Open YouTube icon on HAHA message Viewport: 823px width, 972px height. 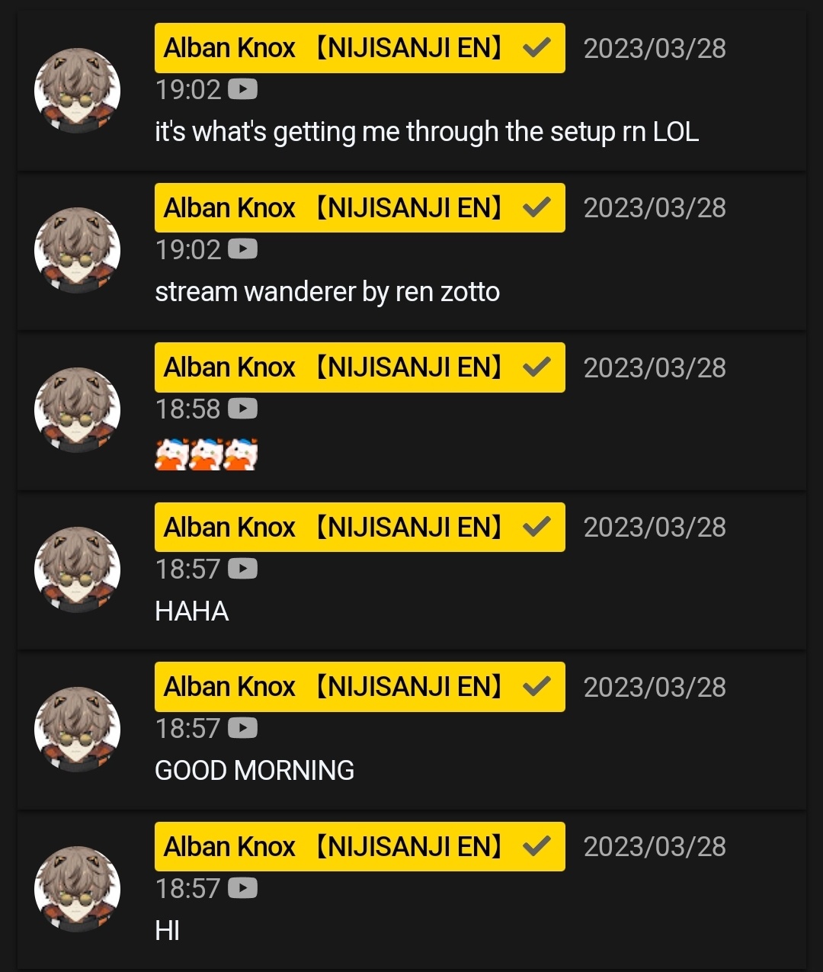click(242, 569)
